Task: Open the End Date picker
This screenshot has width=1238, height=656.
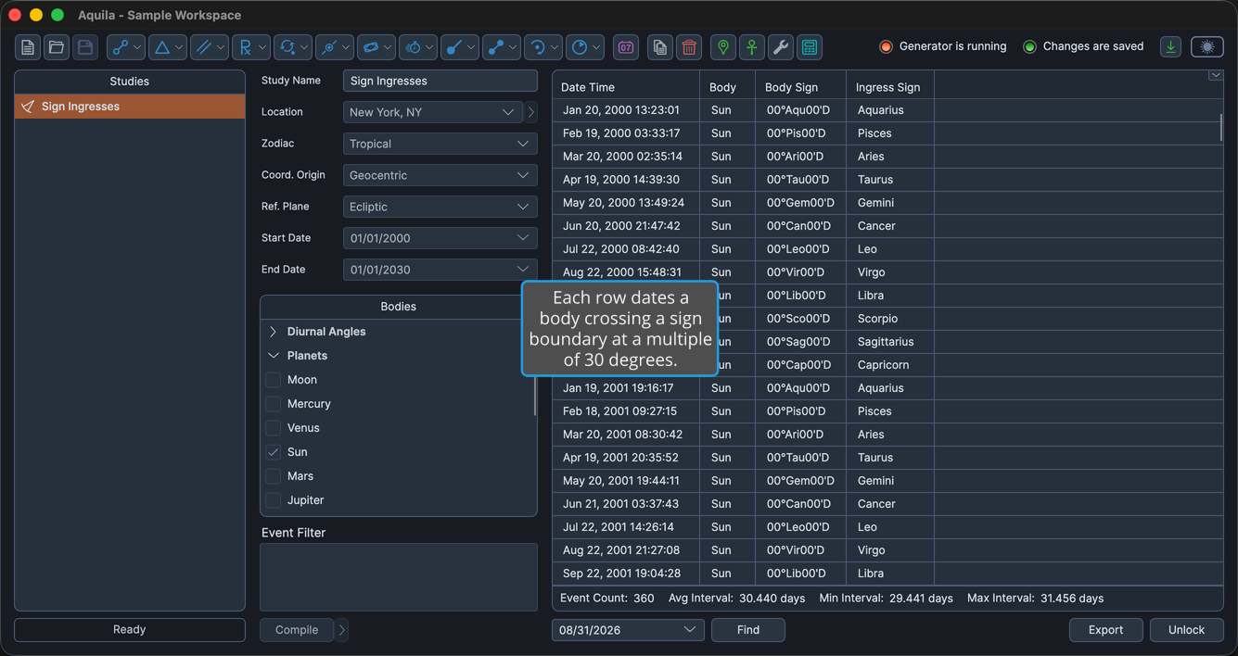Action: click(x=440, y=270)
